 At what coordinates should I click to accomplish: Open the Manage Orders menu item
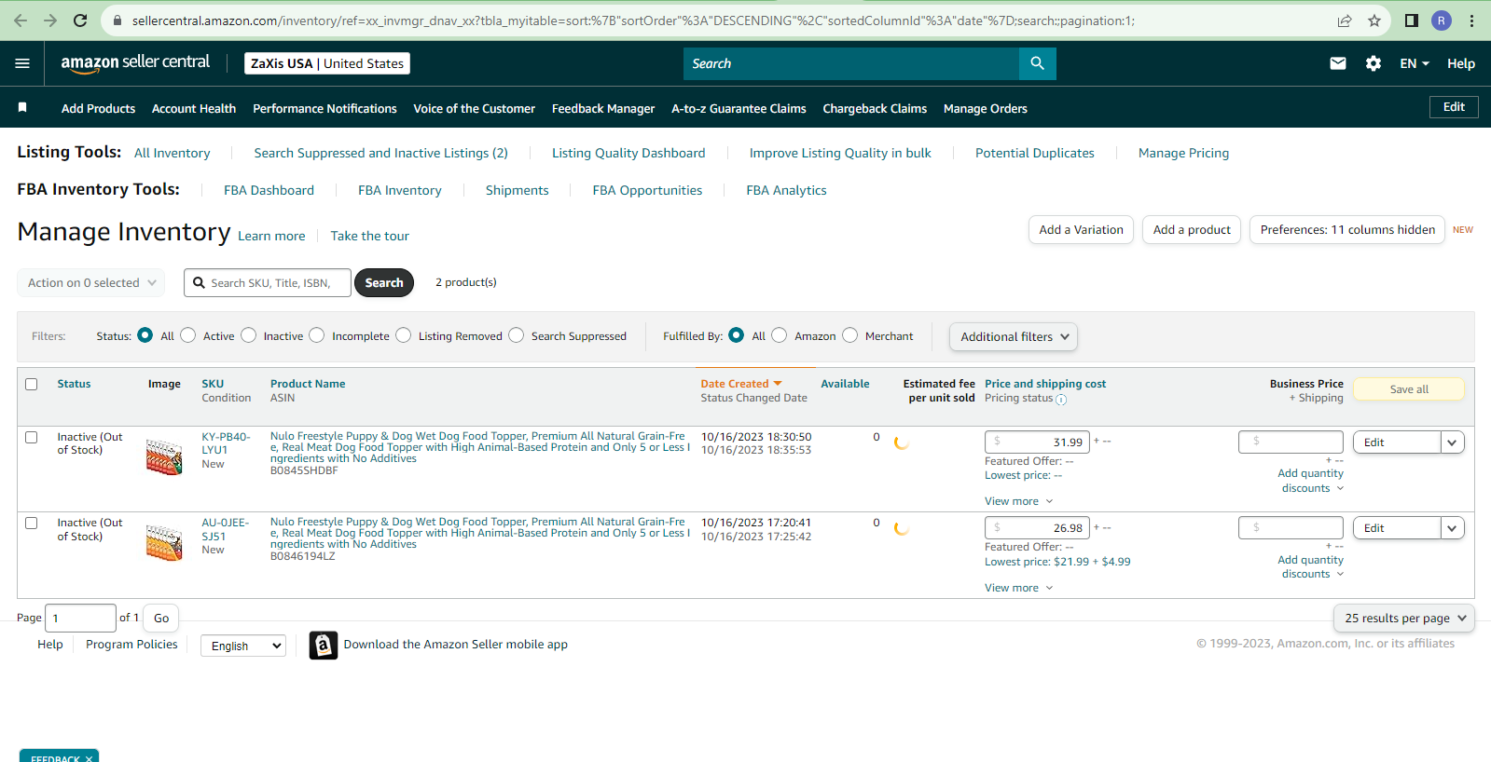pos(986,109)
